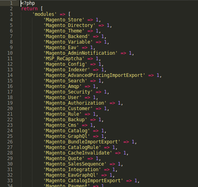
Task: Click the 'Magento_Search' entry
Action: pos(65,81)
